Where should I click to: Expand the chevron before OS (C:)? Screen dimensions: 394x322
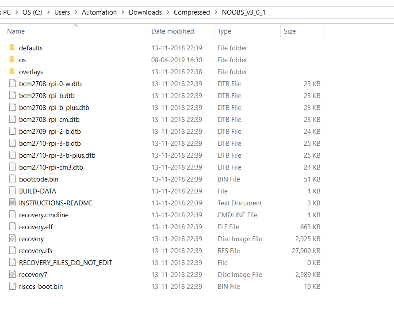point(17,12)
